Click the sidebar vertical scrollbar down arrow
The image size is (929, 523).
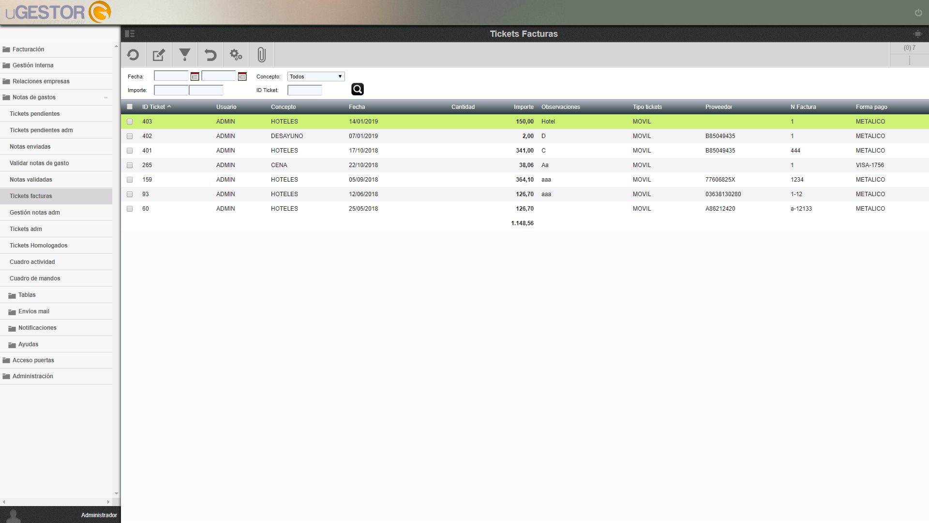pos(116,493)
